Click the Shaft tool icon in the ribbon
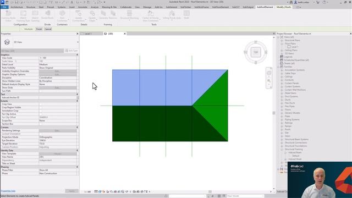 tap(186, 13)
